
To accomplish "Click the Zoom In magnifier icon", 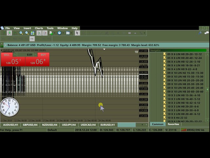I will (21, 33).
